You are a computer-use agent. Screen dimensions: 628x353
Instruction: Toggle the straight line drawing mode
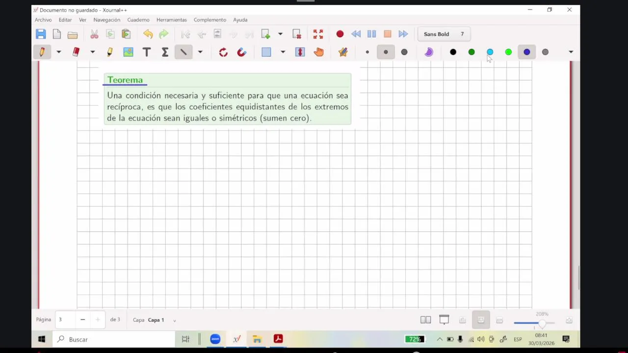[x=183, y=52]
